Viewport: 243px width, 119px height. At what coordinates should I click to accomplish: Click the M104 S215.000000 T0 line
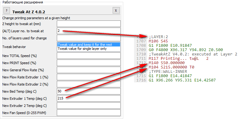click(171, 67)
